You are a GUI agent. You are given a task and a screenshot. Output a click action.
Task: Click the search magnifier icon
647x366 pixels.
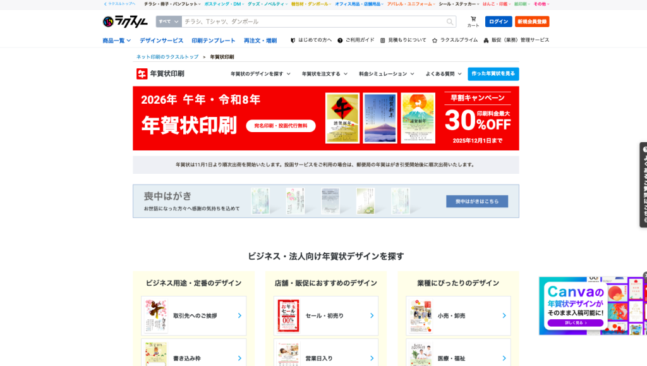[x=450, y=21]
